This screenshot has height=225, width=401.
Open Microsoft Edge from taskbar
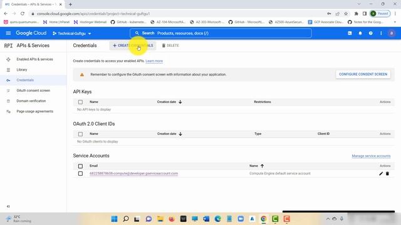(217, 219)
